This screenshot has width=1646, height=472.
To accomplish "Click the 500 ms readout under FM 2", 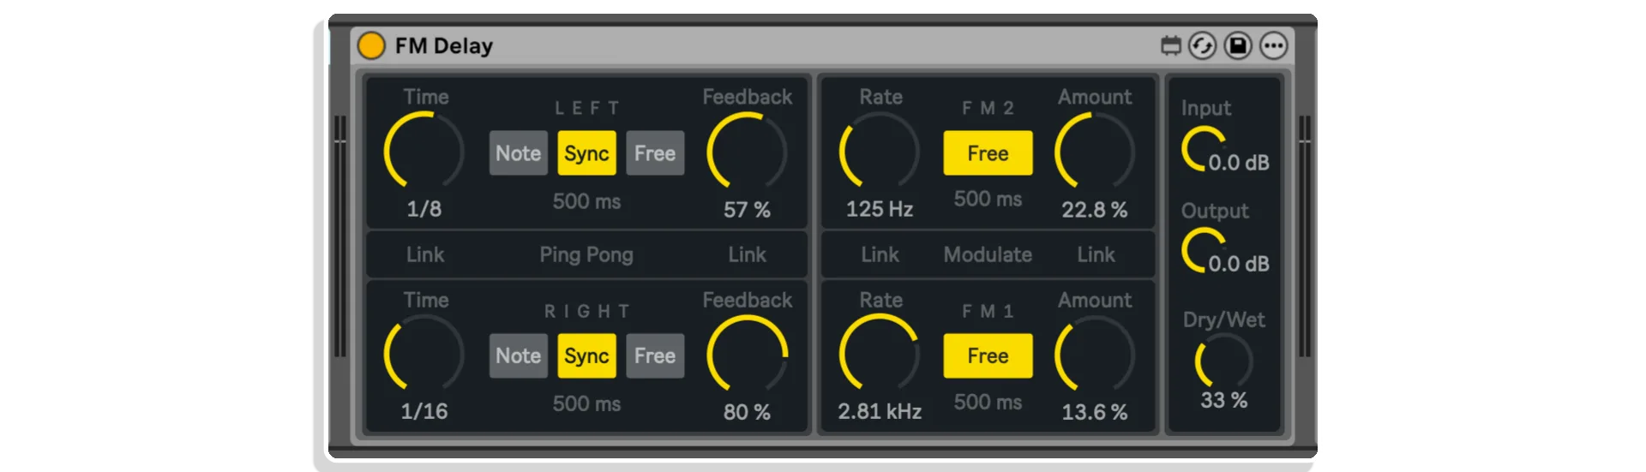I will click(x=988, y=199).
